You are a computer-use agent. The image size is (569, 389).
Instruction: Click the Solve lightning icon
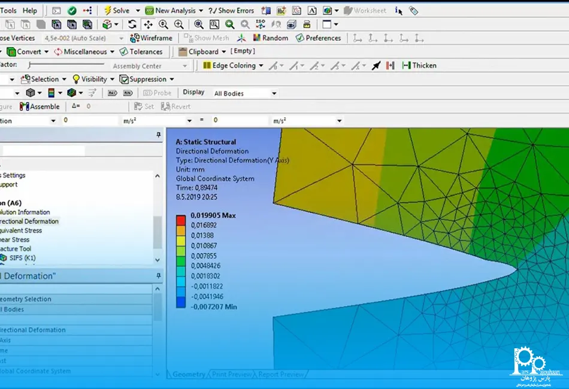click(108, 11)
